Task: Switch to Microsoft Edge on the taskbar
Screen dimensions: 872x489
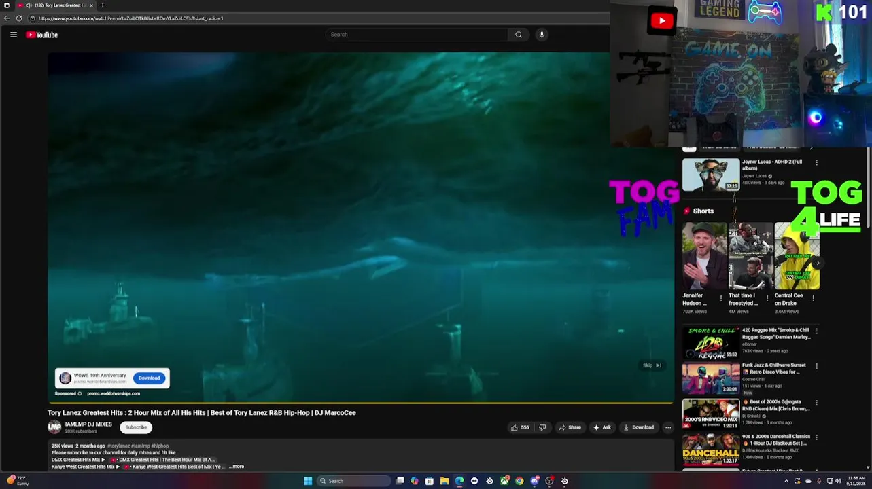Action: pyautogui.click(x=459, y=481)
